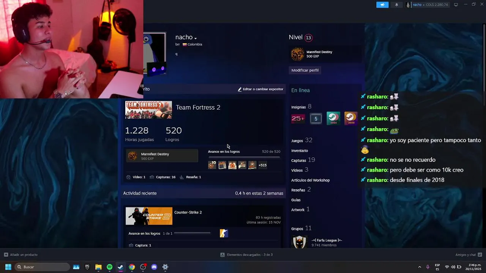Open the nacho account dropdown in title bar
486x273 pixels.
click(427, 5)
